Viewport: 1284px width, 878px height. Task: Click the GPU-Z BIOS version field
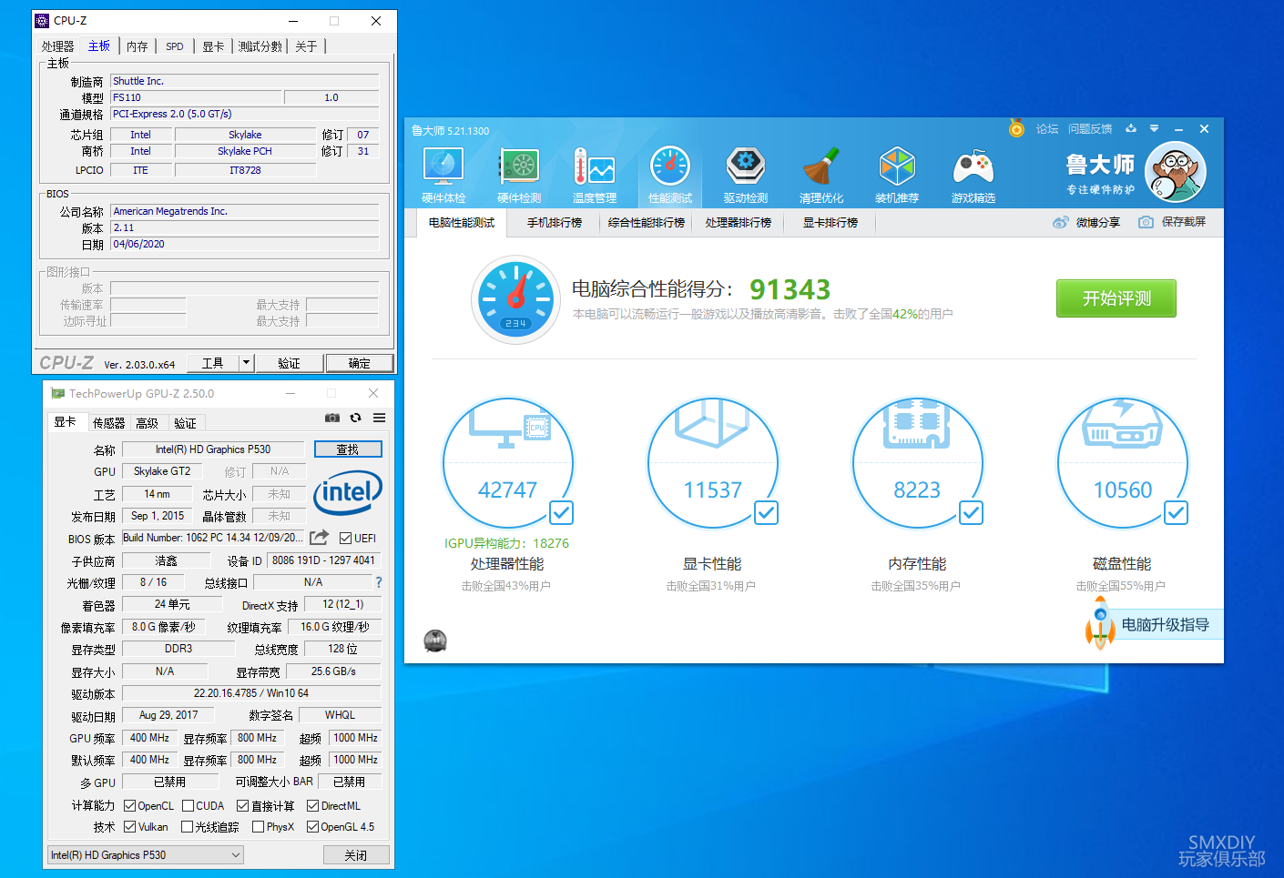[214, 538]
